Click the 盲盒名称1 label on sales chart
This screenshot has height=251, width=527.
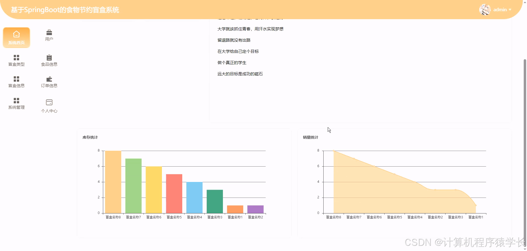[x=476, y=217]
